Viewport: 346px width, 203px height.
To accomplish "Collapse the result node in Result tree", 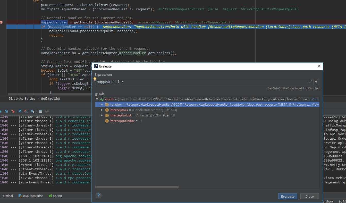I will point(97,99).
